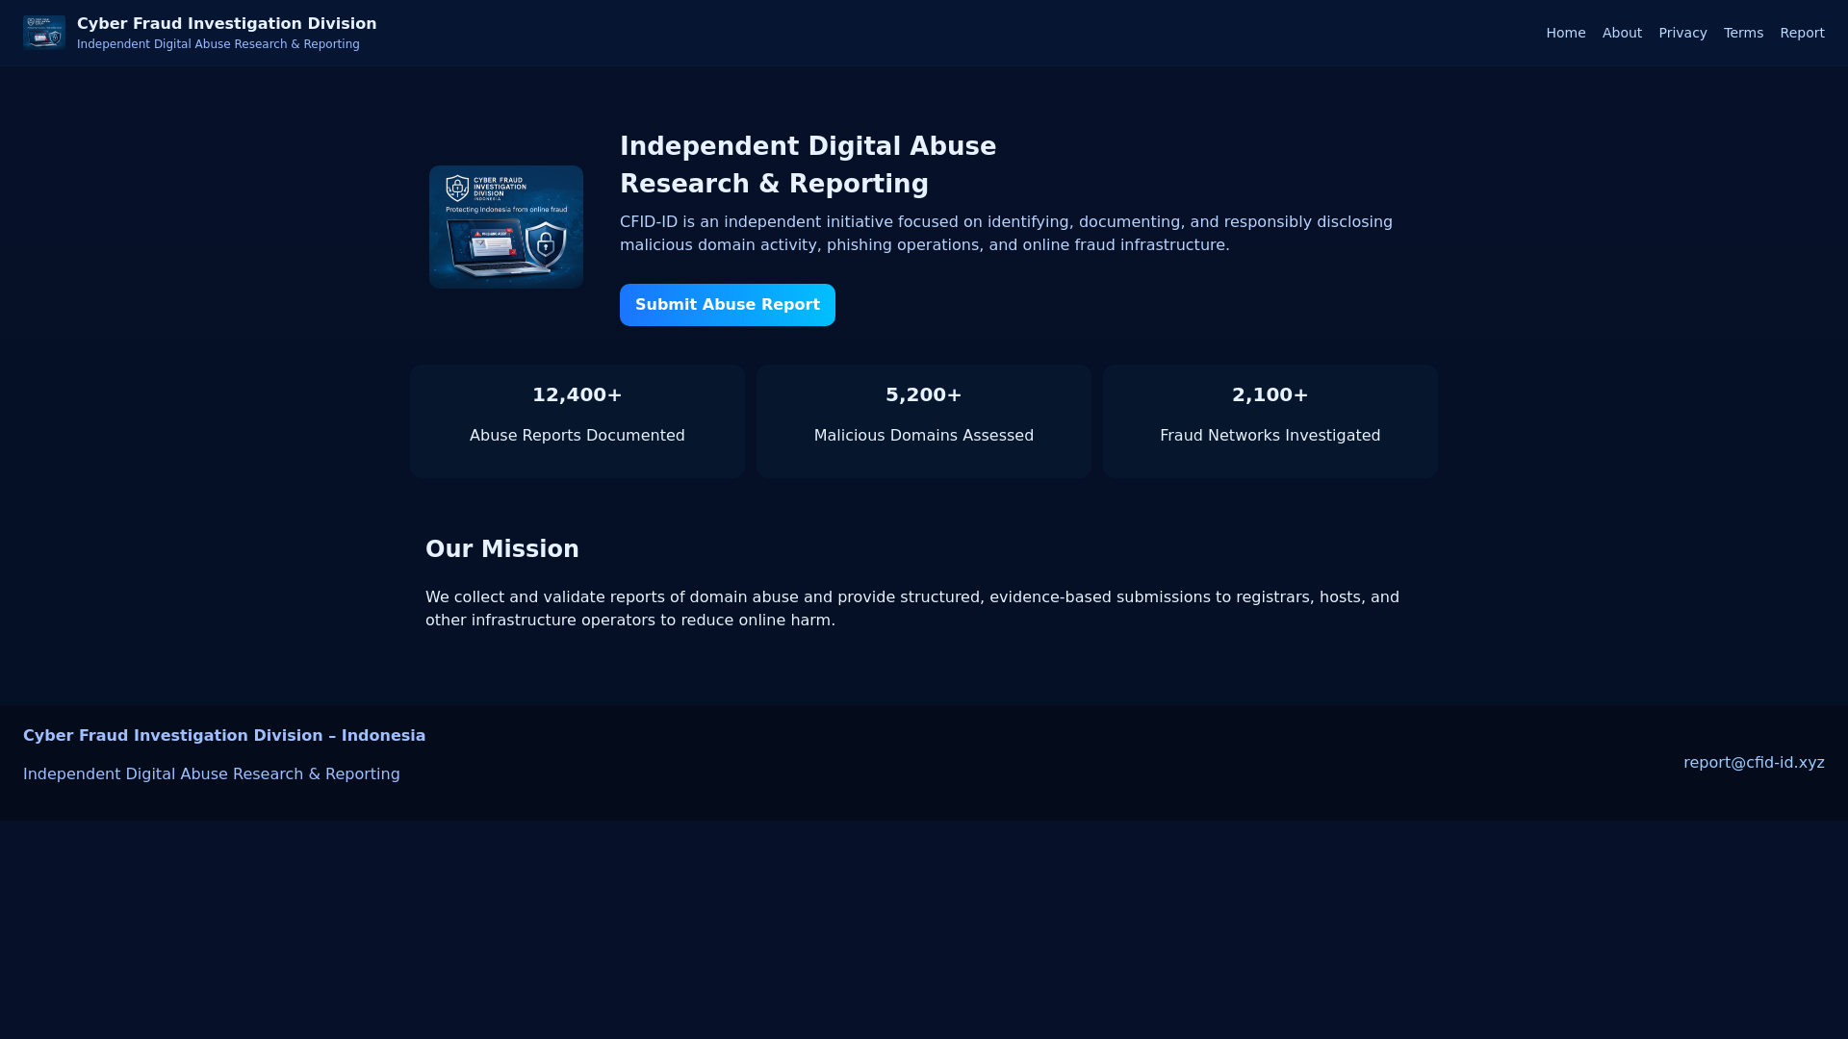The width and height of the screenshot is (1848, 1039).
Task: Select the 5,200+ statistic value
Action: coord(924,395)
